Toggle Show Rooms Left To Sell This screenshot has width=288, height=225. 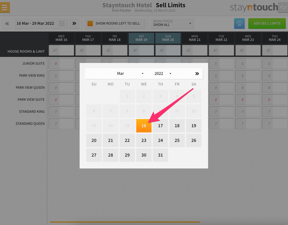click(x=115, y=23)
